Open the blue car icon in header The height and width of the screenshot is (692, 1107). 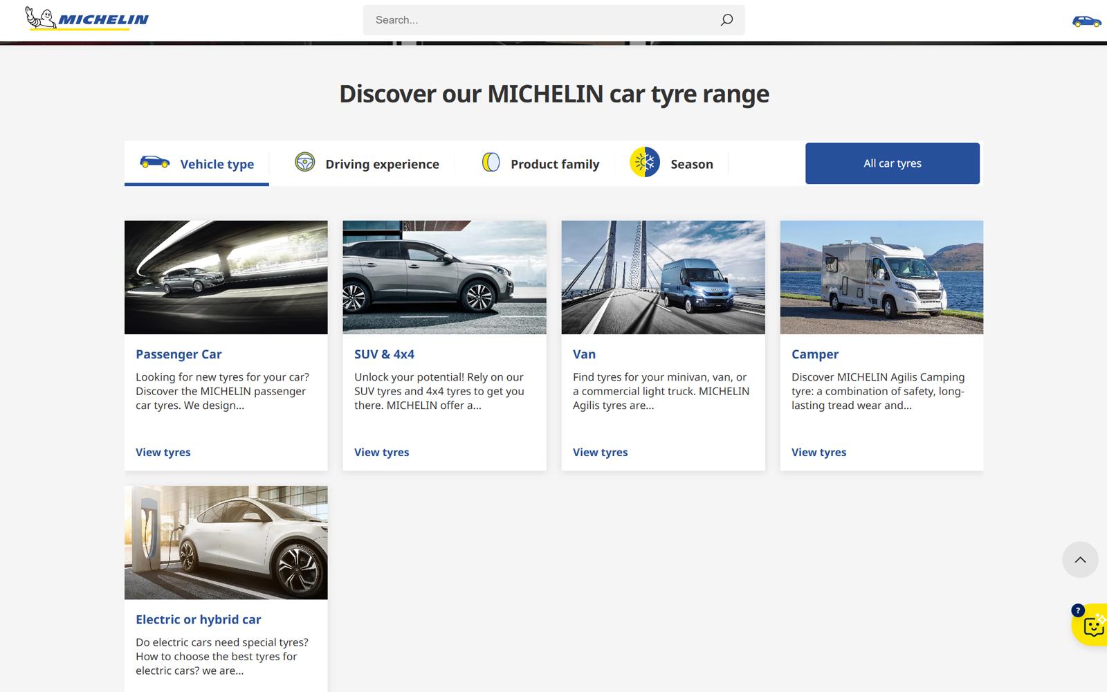point(1086,21)
